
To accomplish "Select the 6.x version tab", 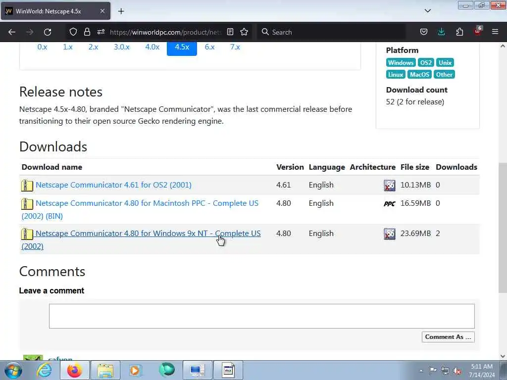I will click(x=209, y=47).
